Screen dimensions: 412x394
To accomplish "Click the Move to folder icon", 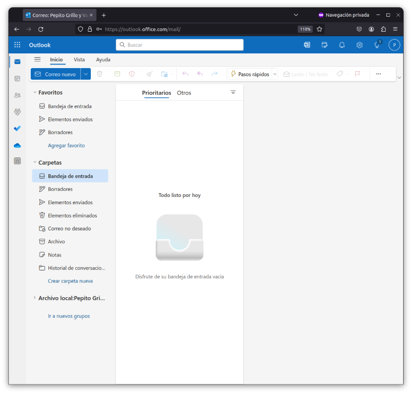I will point(164,74).
